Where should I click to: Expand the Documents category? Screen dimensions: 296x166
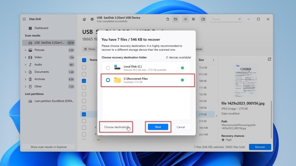click(25, 72)
